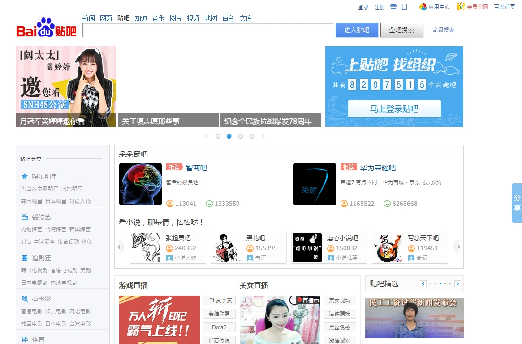Click the TV icon beside 爱综艺
The image size is (522, 344).
tap(25, 218)
